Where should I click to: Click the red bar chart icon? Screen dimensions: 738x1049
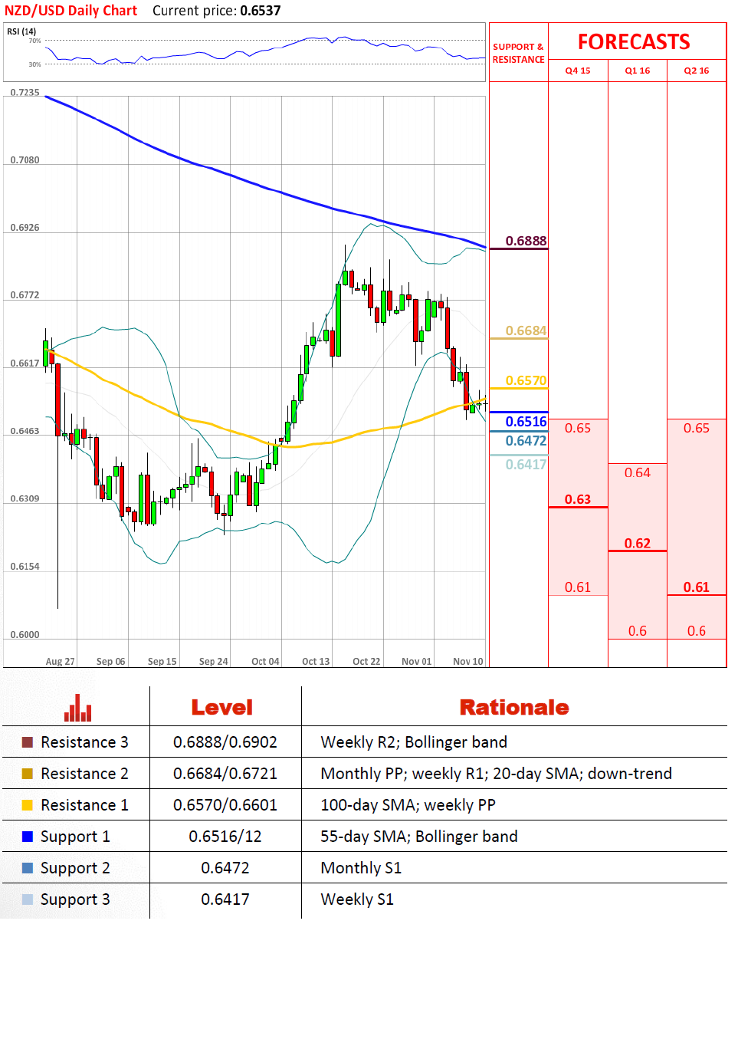click(x=77, y=708)
